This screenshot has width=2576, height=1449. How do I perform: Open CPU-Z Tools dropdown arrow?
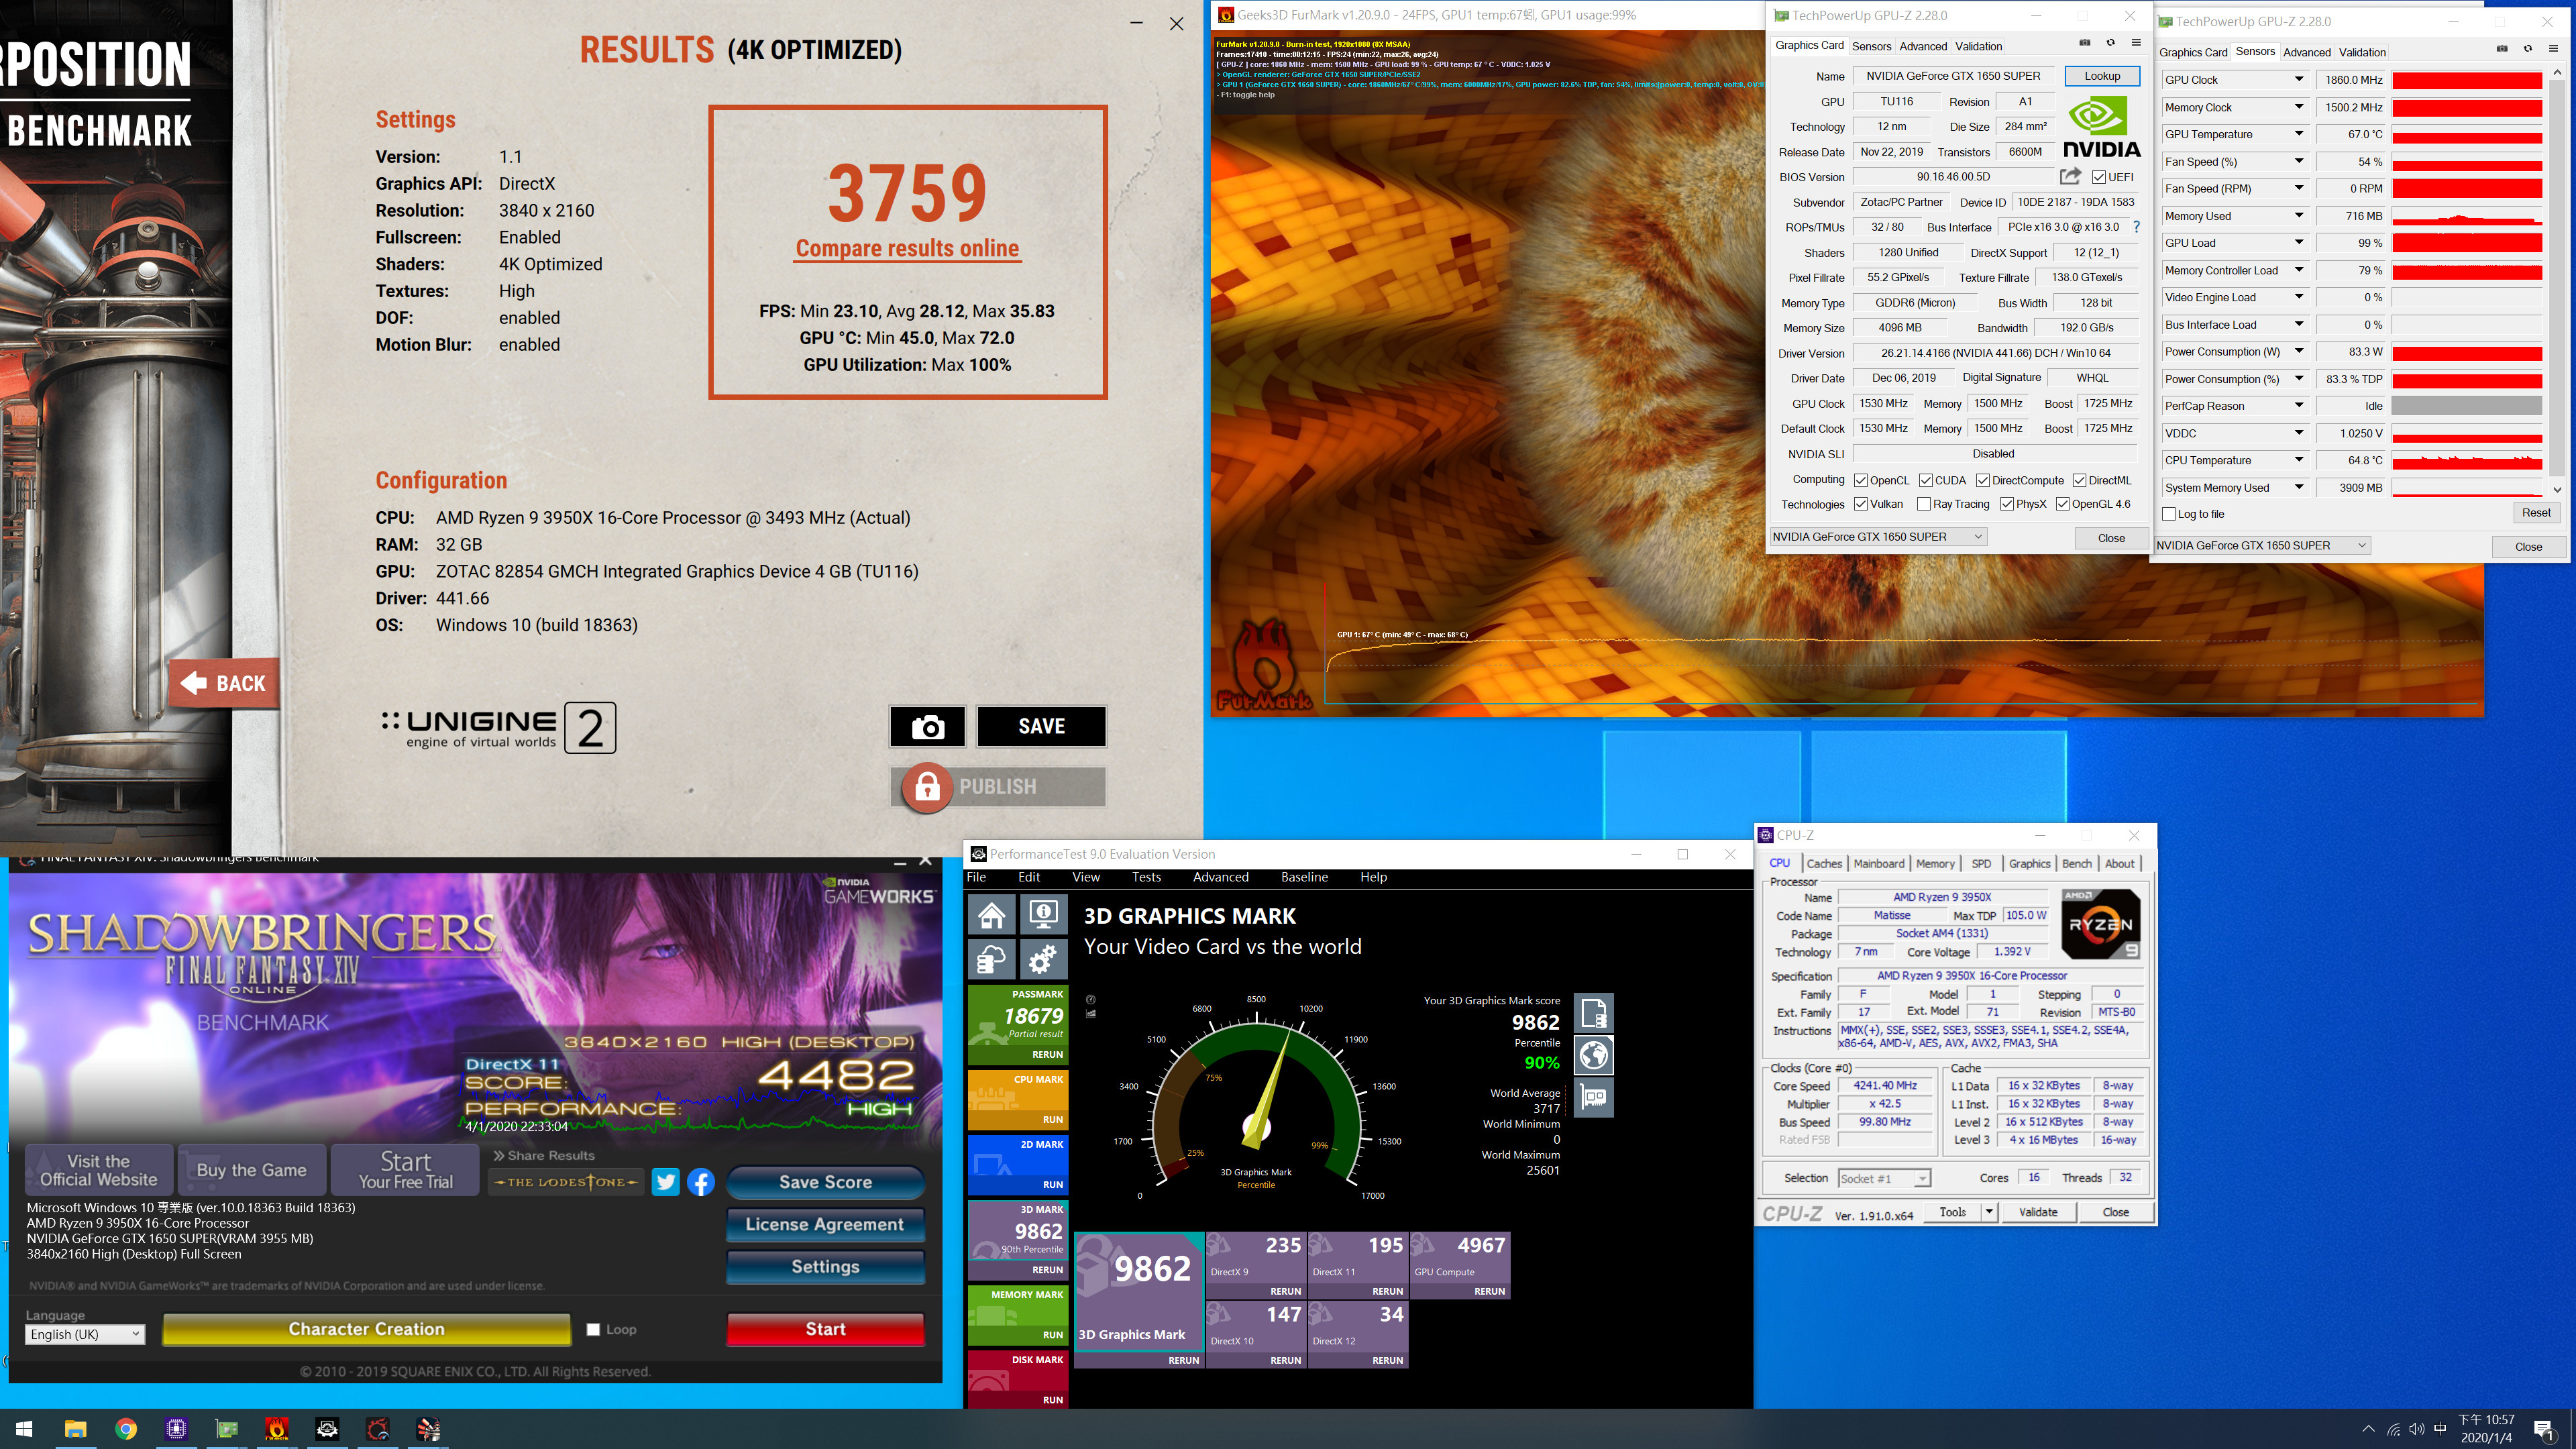[x=1989, y=1212]
